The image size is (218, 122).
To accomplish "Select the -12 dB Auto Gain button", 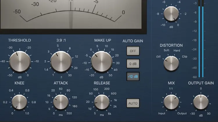I will 133,77.
